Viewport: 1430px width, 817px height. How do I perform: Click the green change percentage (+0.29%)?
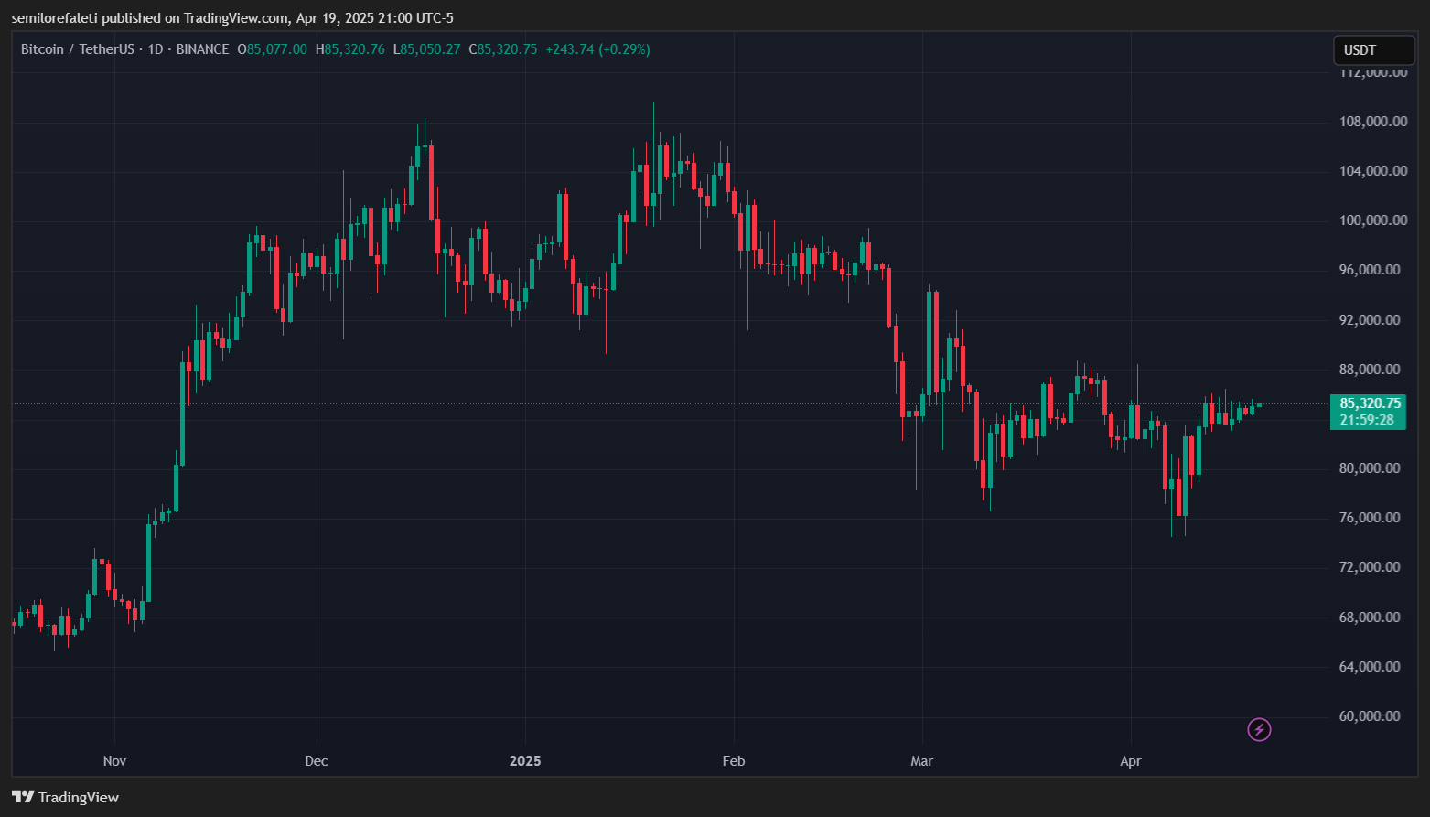pyautogui.click(x=625, y=48)
